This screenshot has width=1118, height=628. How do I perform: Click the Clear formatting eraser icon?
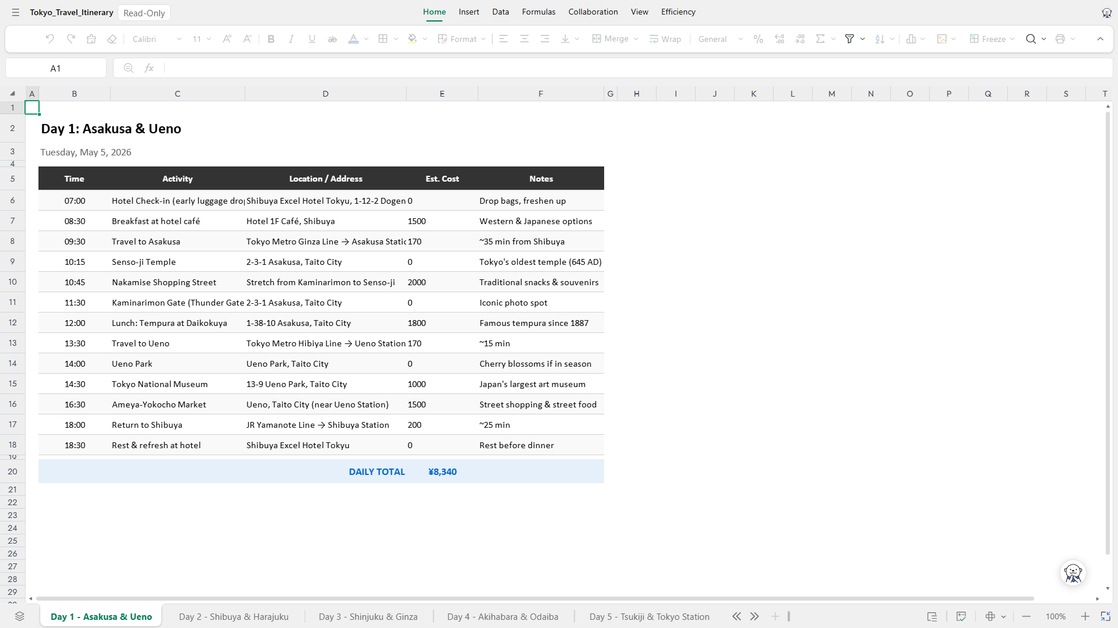(112, 39)
